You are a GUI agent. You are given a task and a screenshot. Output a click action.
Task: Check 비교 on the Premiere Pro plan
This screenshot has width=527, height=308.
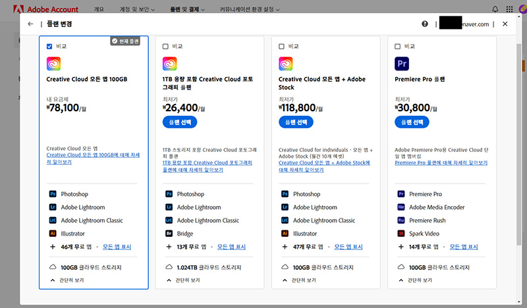(398, 46)
